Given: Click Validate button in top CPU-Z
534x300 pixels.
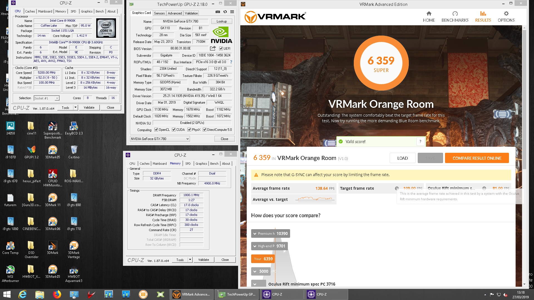Looking at the screenshot, I should (x=89, y=107).
